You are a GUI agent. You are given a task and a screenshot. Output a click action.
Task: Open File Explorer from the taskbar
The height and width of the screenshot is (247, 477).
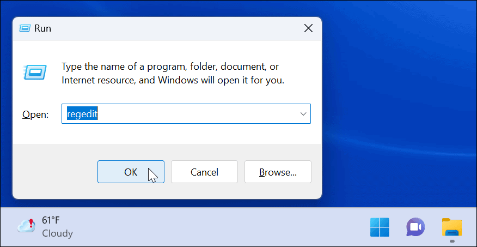[451, 227]
